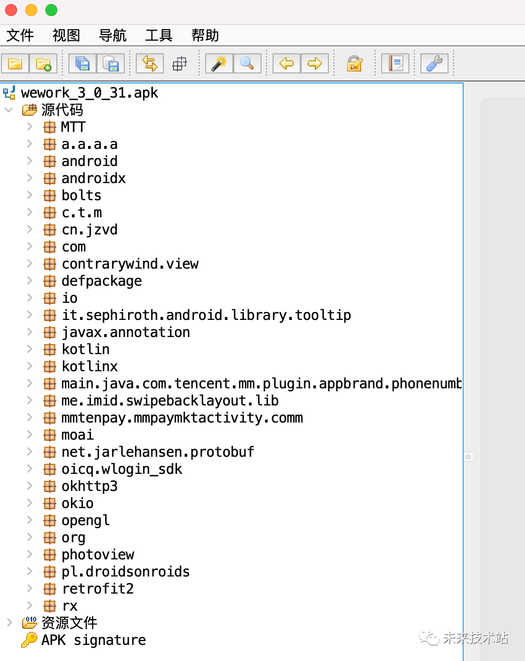Screen dimensions: 525x661
Task: Select the bolts package
Action: click(81, 196)
